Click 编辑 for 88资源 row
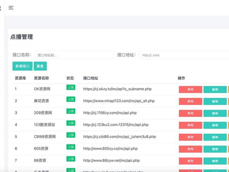 coord(215,161)
